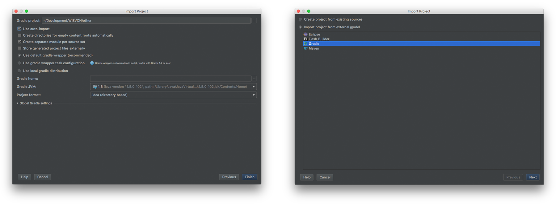Select Create project from existing sources radio
This screenshot has width=556, height=206.
[300, 19]
